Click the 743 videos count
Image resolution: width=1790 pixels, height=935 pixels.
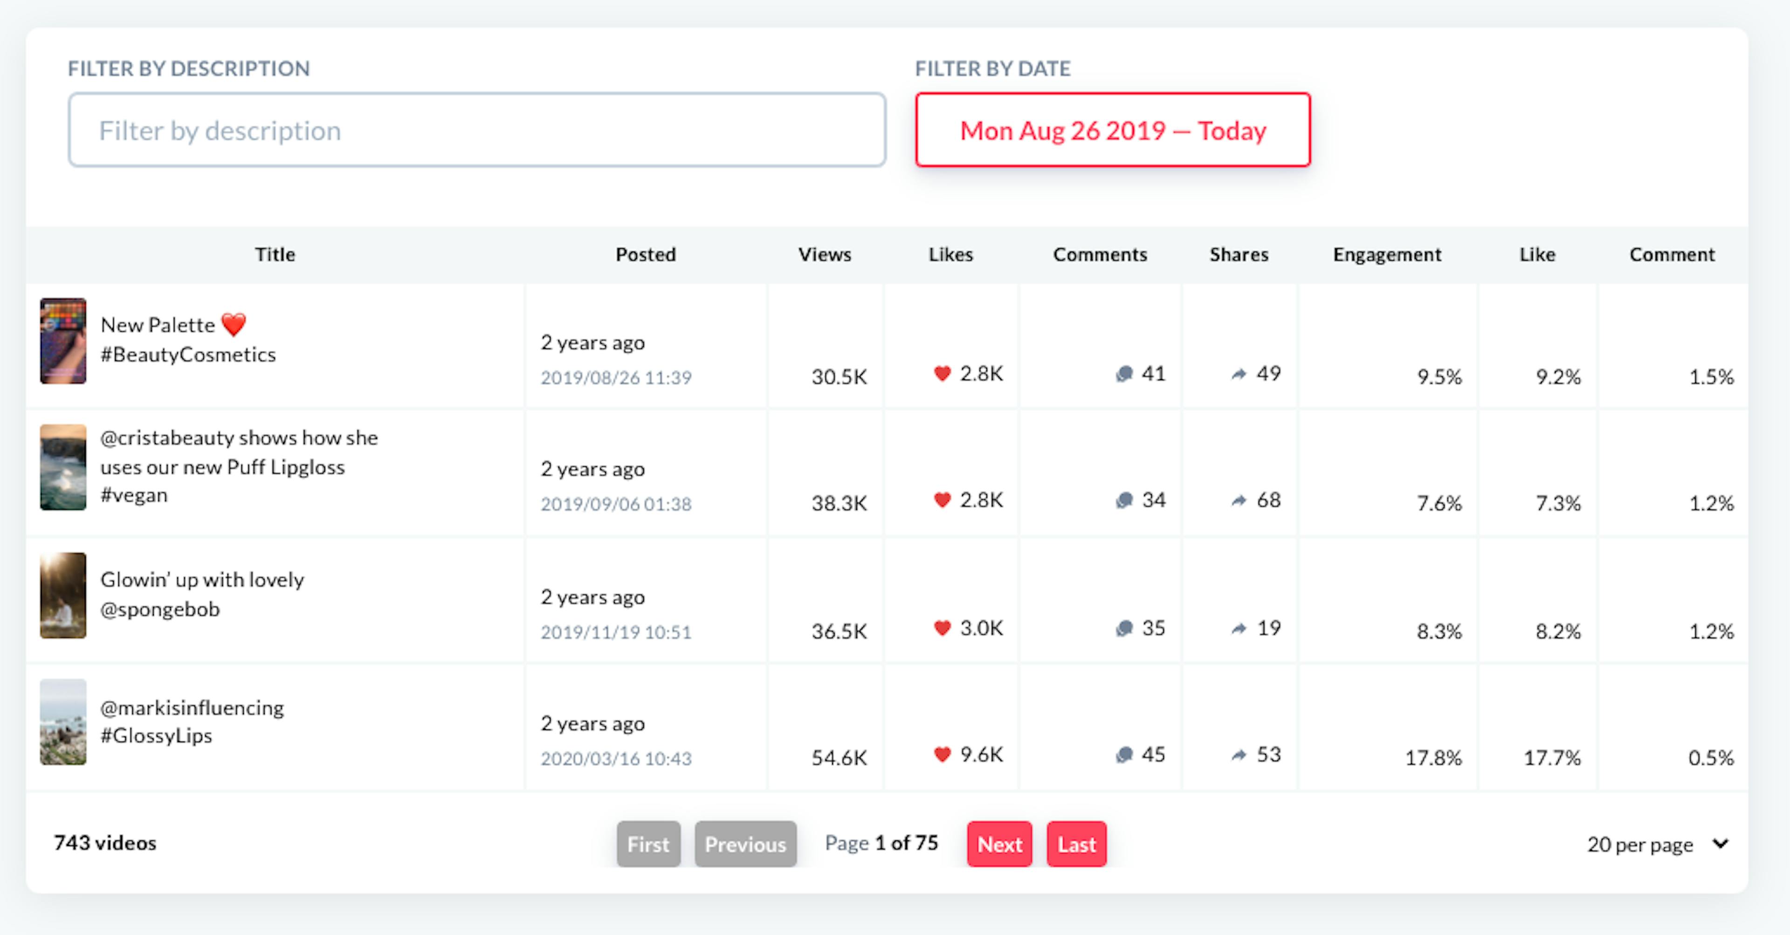point(105,843)
